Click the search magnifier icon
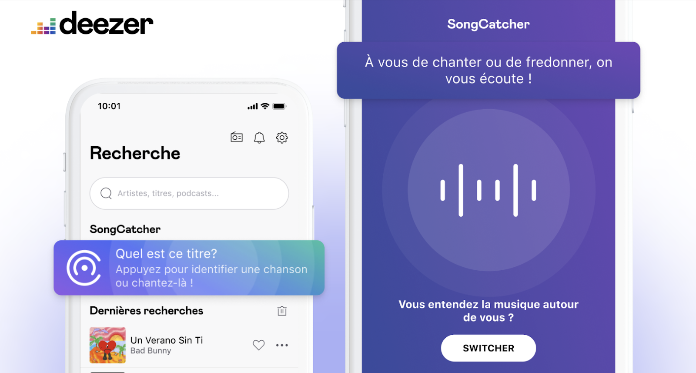The width and height of the screenshot is (696, 373). point(106,193)
